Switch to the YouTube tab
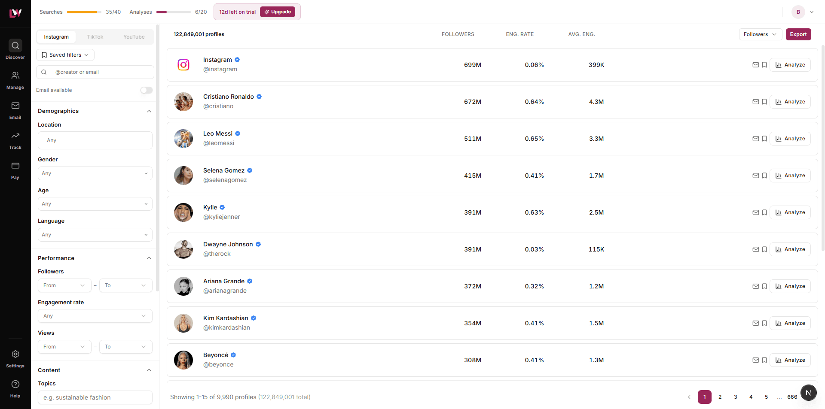825x409 pixels. coord(133,37)
